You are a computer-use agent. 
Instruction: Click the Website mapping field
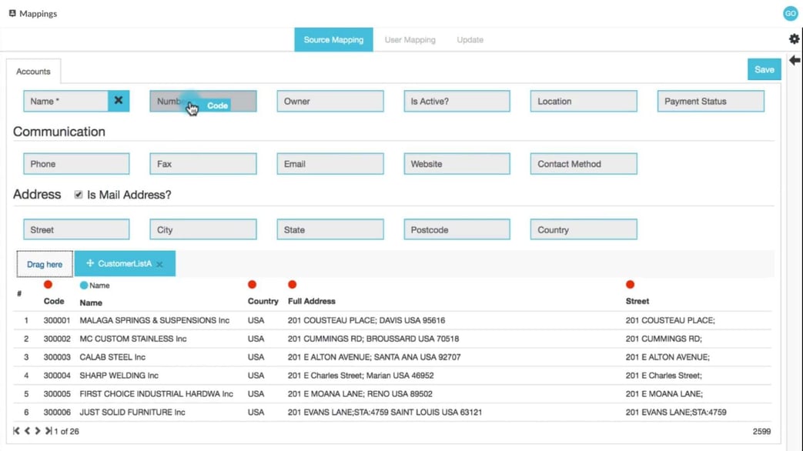[x=457, y=164]
